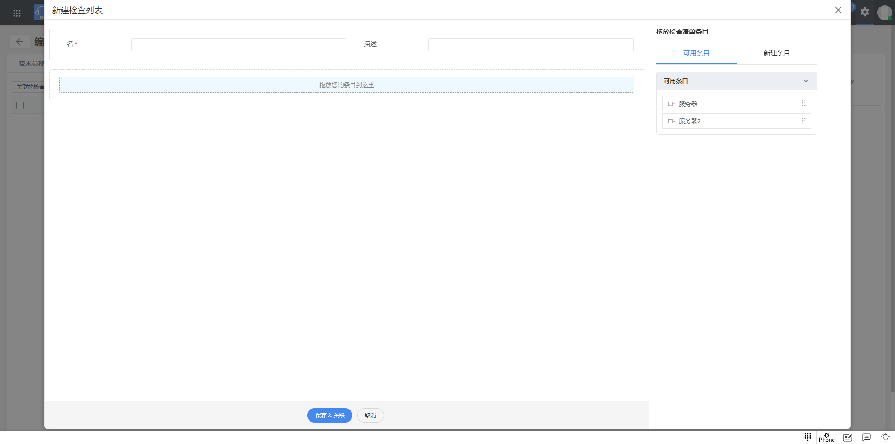
Task: Click drag handle of 服务器2 item
Action: pos(803,121)
